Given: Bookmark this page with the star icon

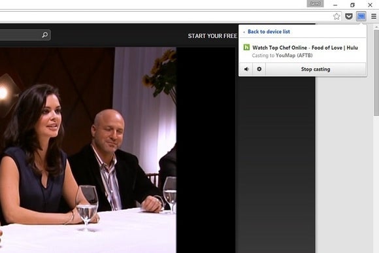Looking at the screenshot, I should click(337, 16).
